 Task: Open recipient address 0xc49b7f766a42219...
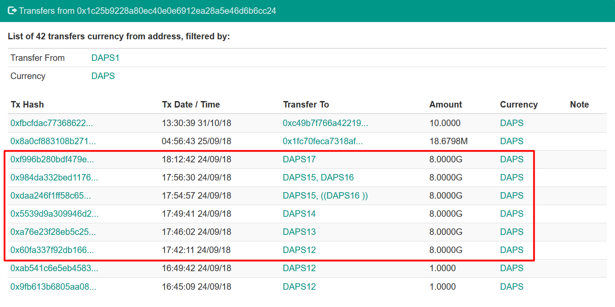(x=326, y=123)
